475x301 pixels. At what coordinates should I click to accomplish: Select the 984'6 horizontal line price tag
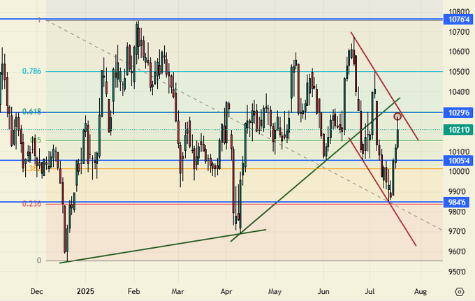pyautogui.click(x=458, y=203)
